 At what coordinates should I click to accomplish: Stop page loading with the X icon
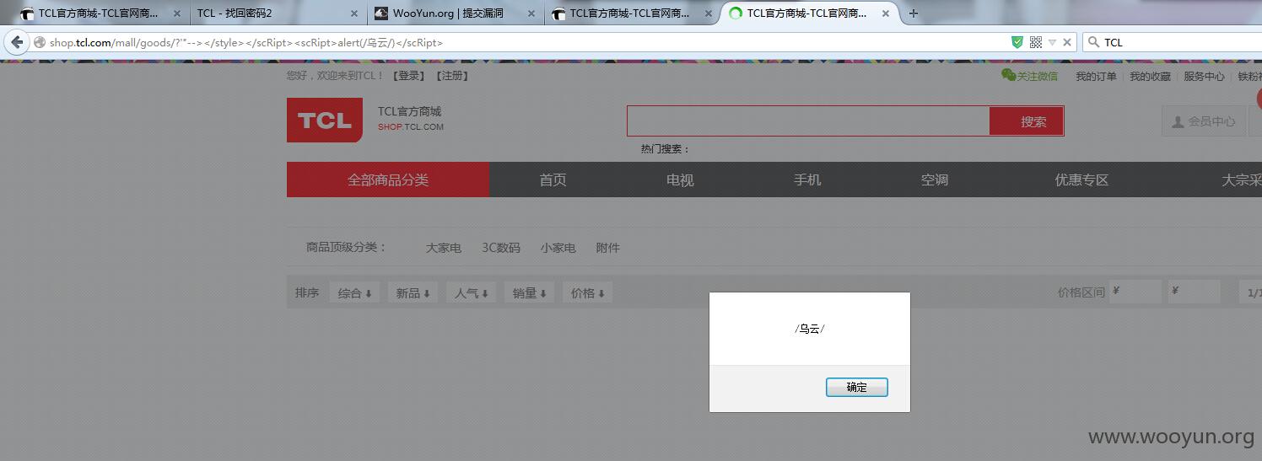click(x=1067, y=42)
